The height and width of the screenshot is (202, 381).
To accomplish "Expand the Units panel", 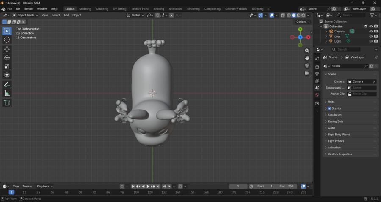I will 331,102.
